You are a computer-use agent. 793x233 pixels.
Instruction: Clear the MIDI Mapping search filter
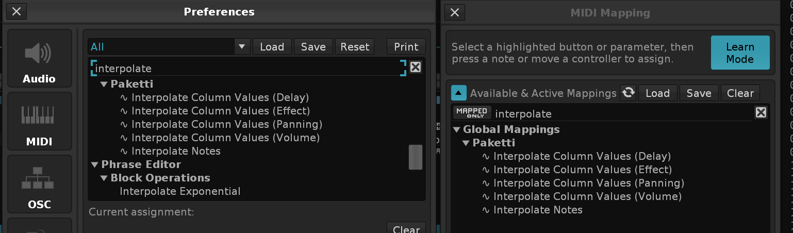761,112
